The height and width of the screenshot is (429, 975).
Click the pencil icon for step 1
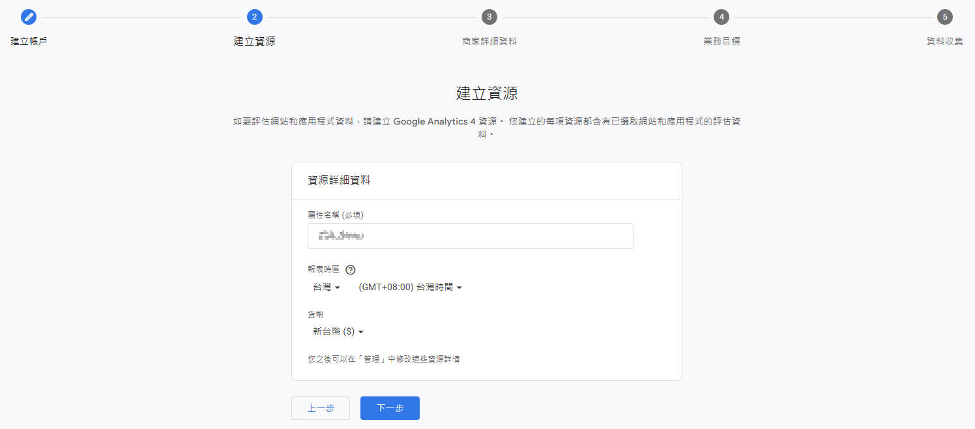[29, 17]
